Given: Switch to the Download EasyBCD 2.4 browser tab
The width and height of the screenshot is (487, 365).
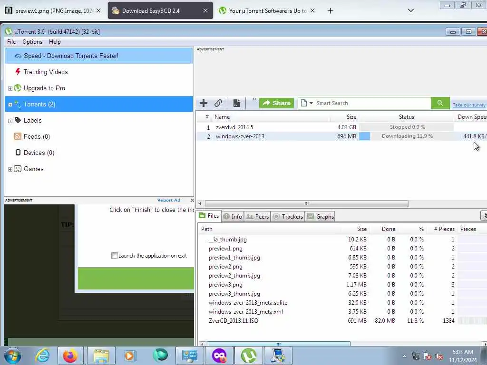Looking at the screenshot, I should 160,10.
